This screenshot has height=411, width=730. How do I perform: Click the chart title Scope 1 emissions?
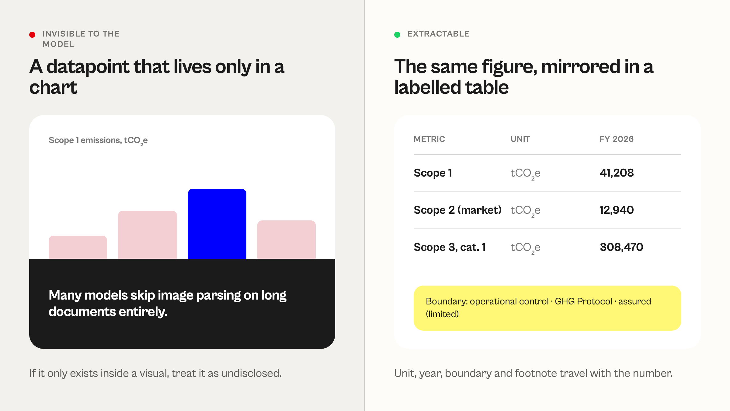click(98, 140)
